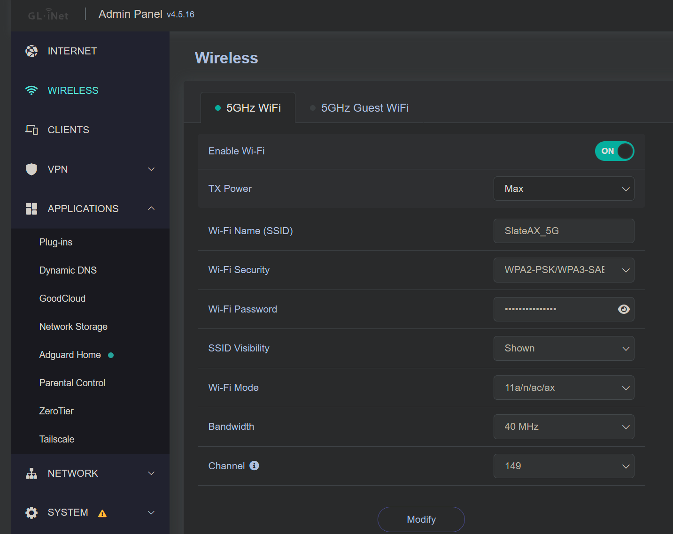Reveal the Wi-Fi Password

[x=623, y=309]
